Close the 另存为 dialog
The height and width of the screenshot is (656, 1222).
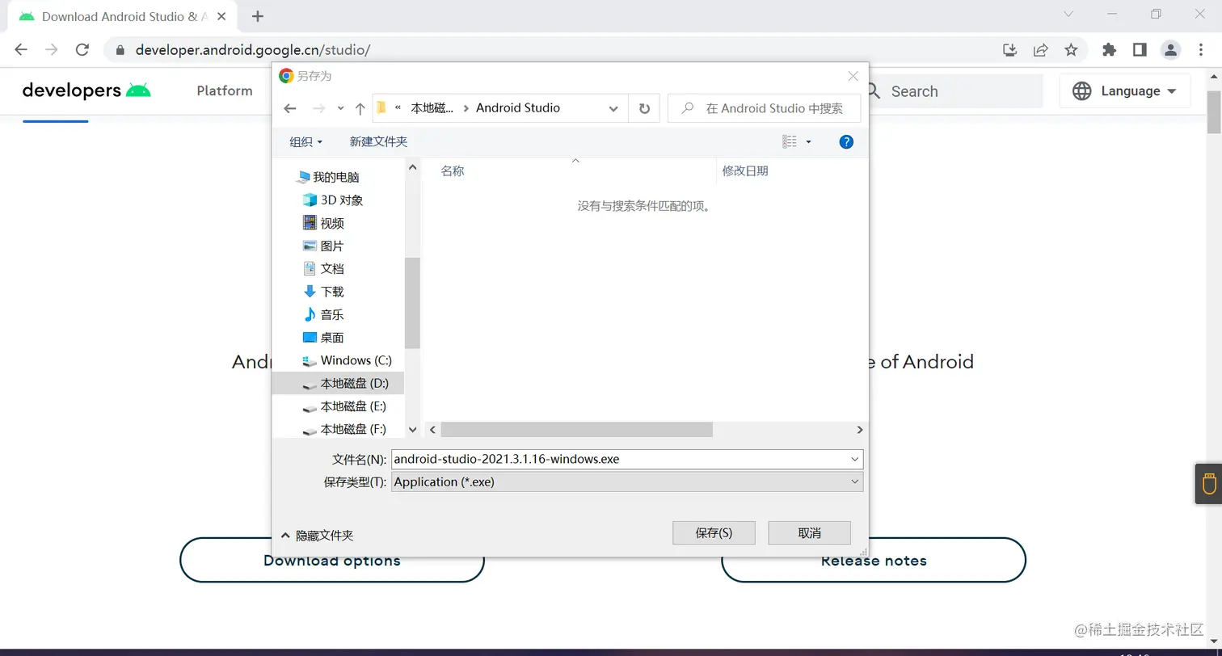pyautogui.click(x=853, y=76)
